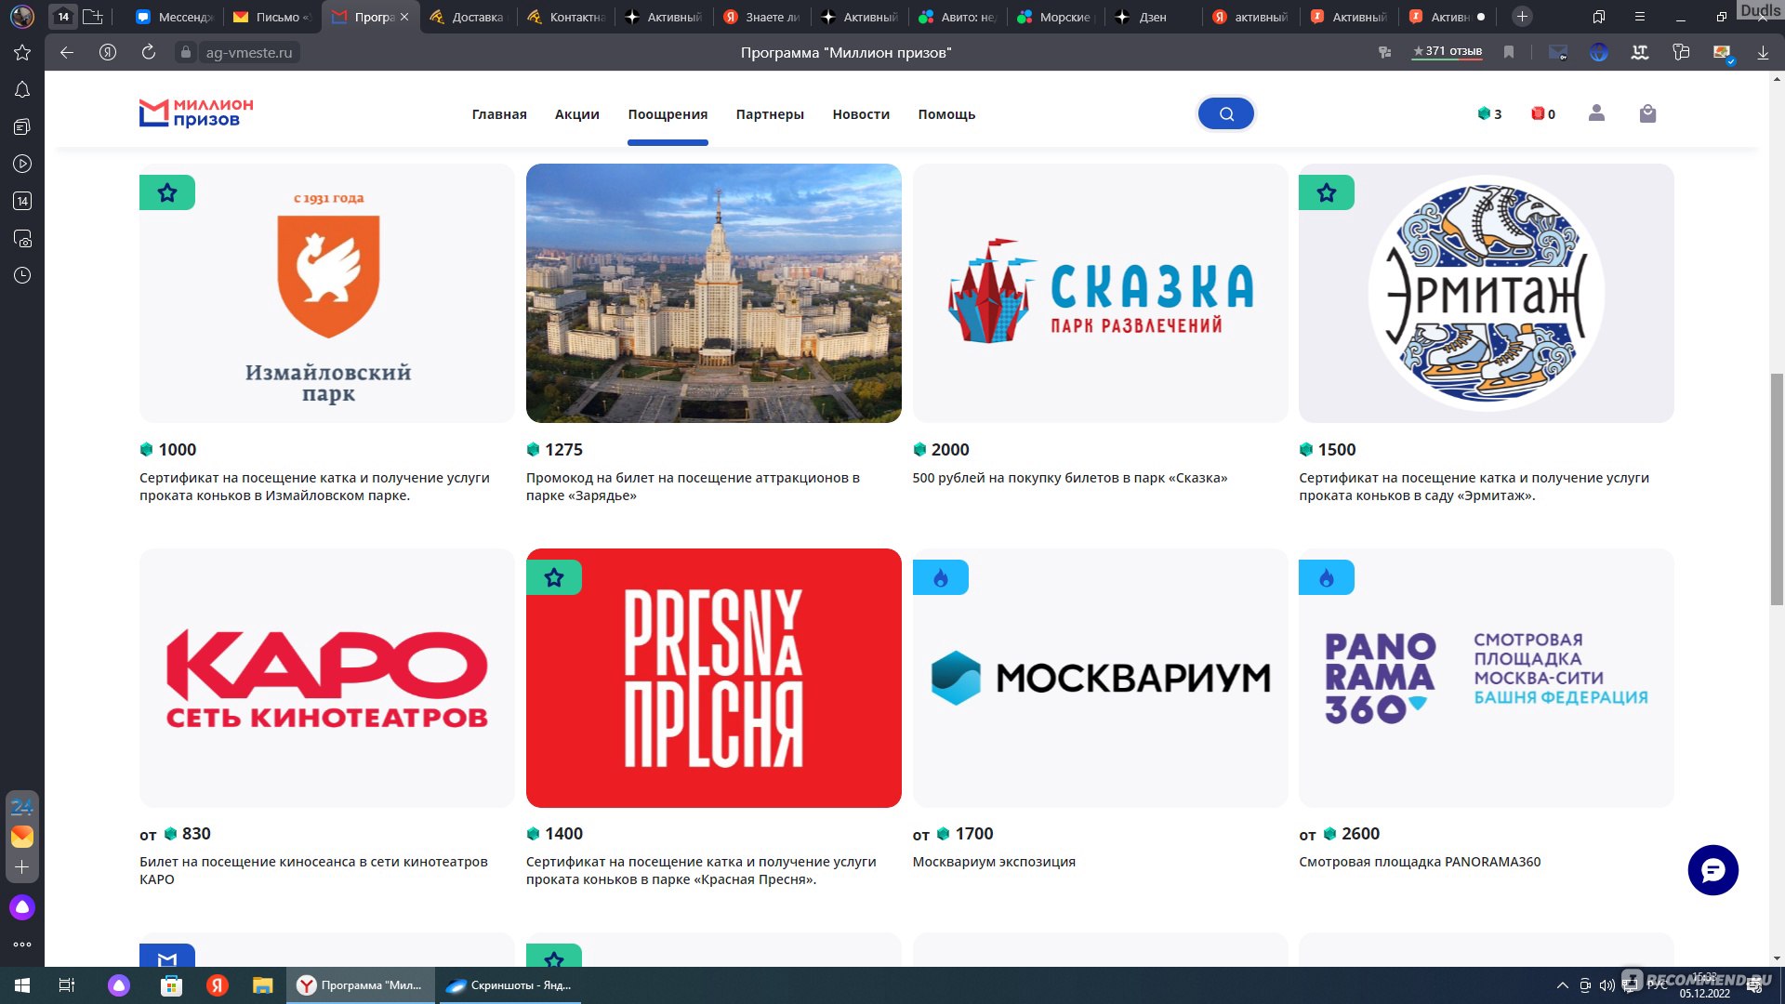Screen dimensions: 1785x1004
Task: Click the flame badge on Москвариум card
Action: tap(941, 577)
